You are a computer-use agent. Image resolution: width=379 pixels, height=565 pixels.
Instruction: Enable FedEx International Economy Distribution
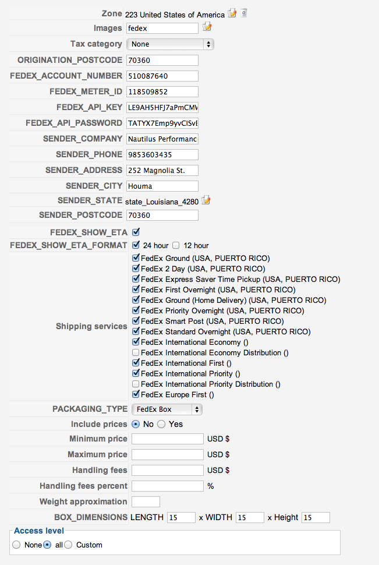click(136, 352)
